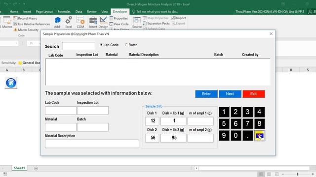Image resolution: width=316 pixels, height=177 pixels.
Task: Open the Data ribbon tab
Action: (x=79, y=12)
